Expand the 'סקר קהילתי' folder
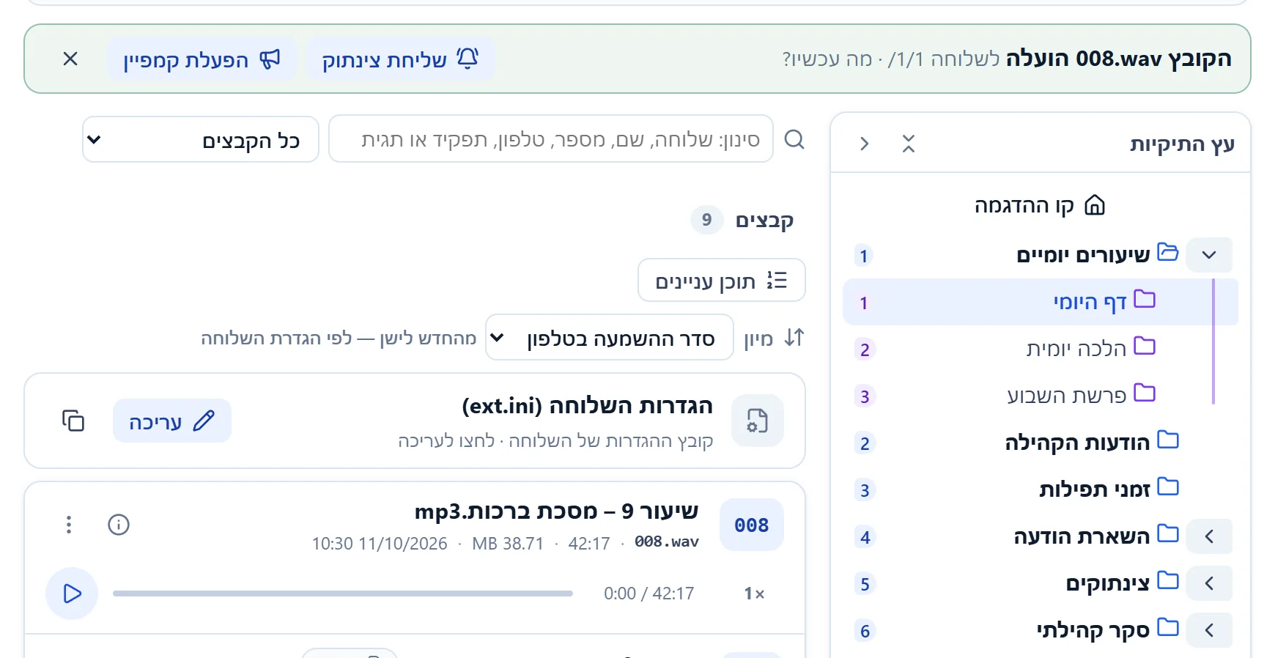Image resolution: width=1275 pixels, height=658 pixels. pos(1209,630)
